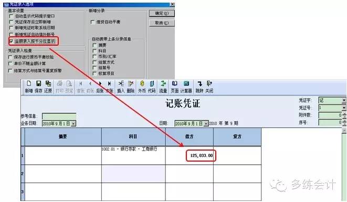
Task: Enable 新增凭证时取系统日期 checkbox
Action: [x=11, y=28]
